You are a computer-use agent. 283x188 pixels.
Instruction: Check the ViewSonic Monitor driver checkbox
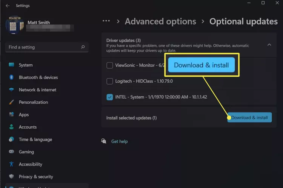pyautogui.click(x=109, y=65)
